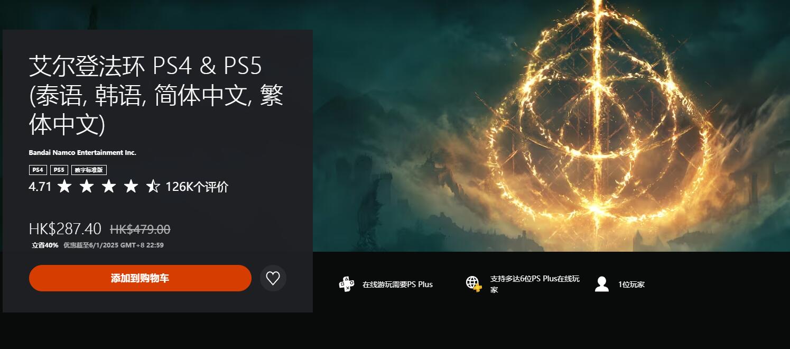Viewport: 790px width, 349px height.
Task: Click the first rating star
Action: coord(64,186)
